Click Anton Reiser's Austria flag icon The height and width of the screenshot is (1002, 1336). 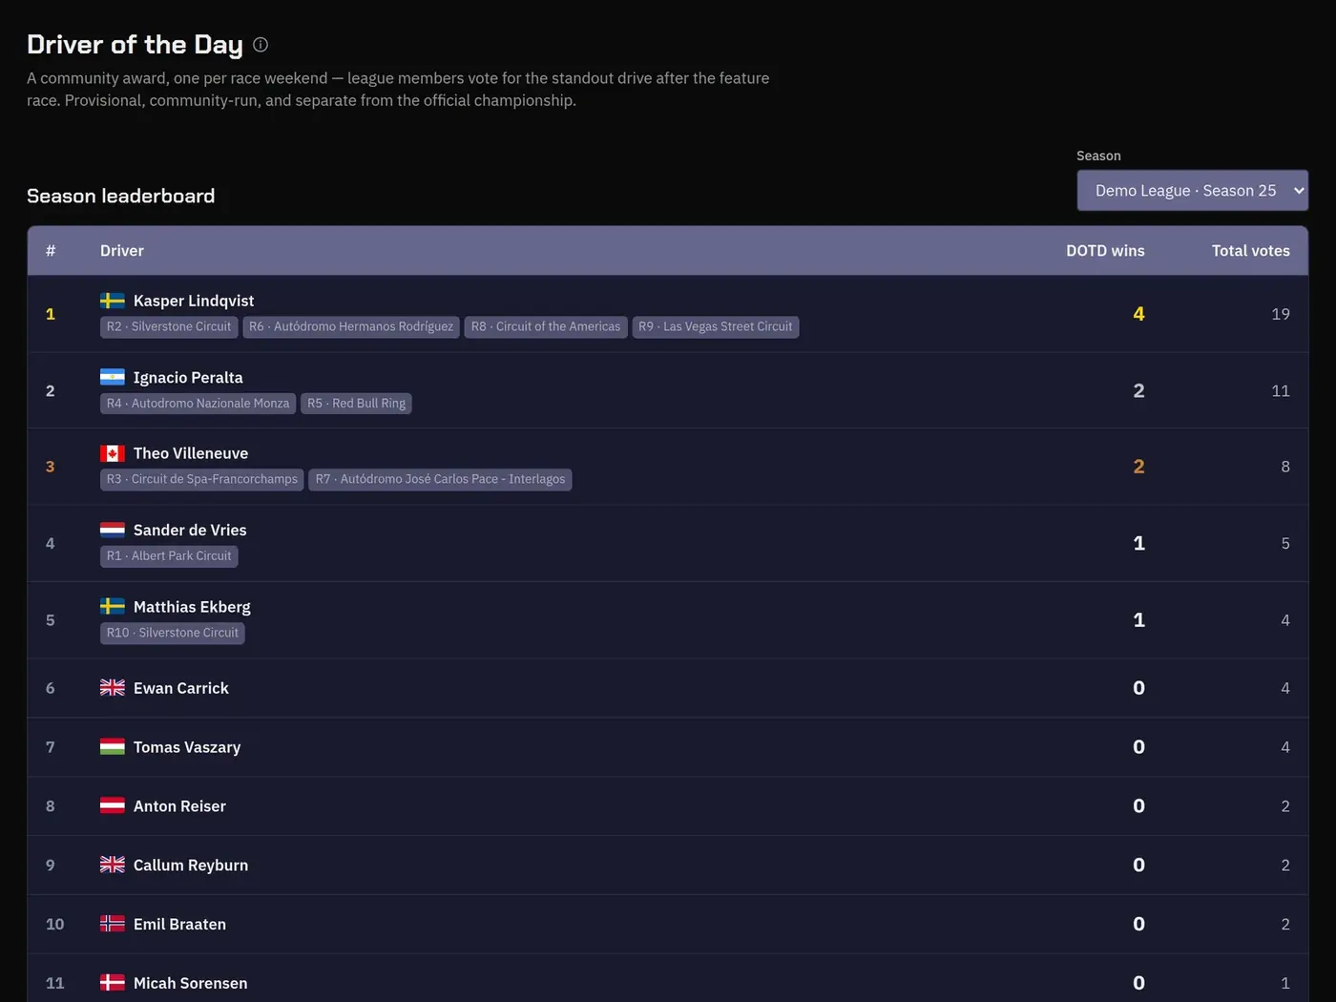(113, 806)
